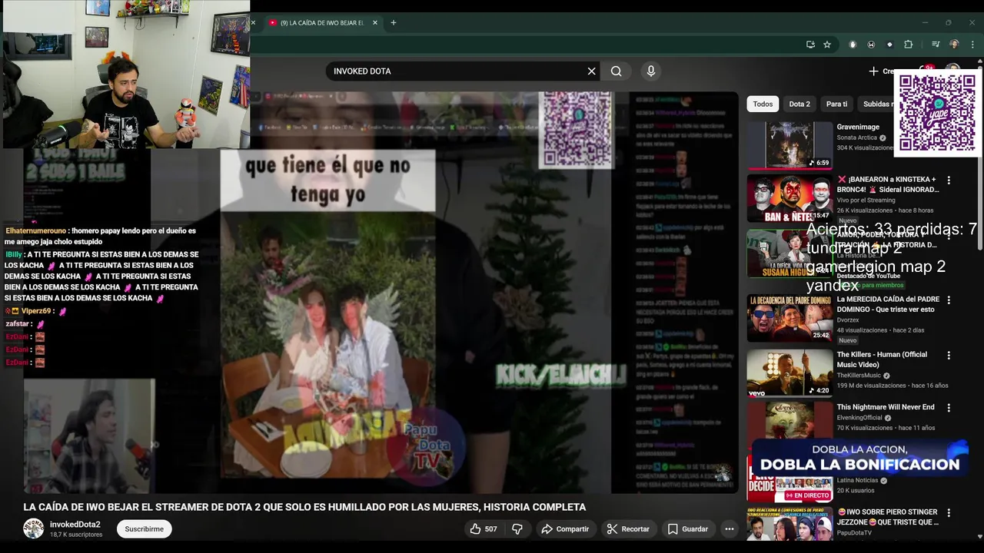This screenshot has height=553, width=984.
Task: Click the search field containing INVOKED DOTA
Action: click(x=457, y=71)
